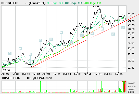The height and width of the screenshot is (94, 139).
Task: Click the Okt 03 date label
Action: click(26, 74)
